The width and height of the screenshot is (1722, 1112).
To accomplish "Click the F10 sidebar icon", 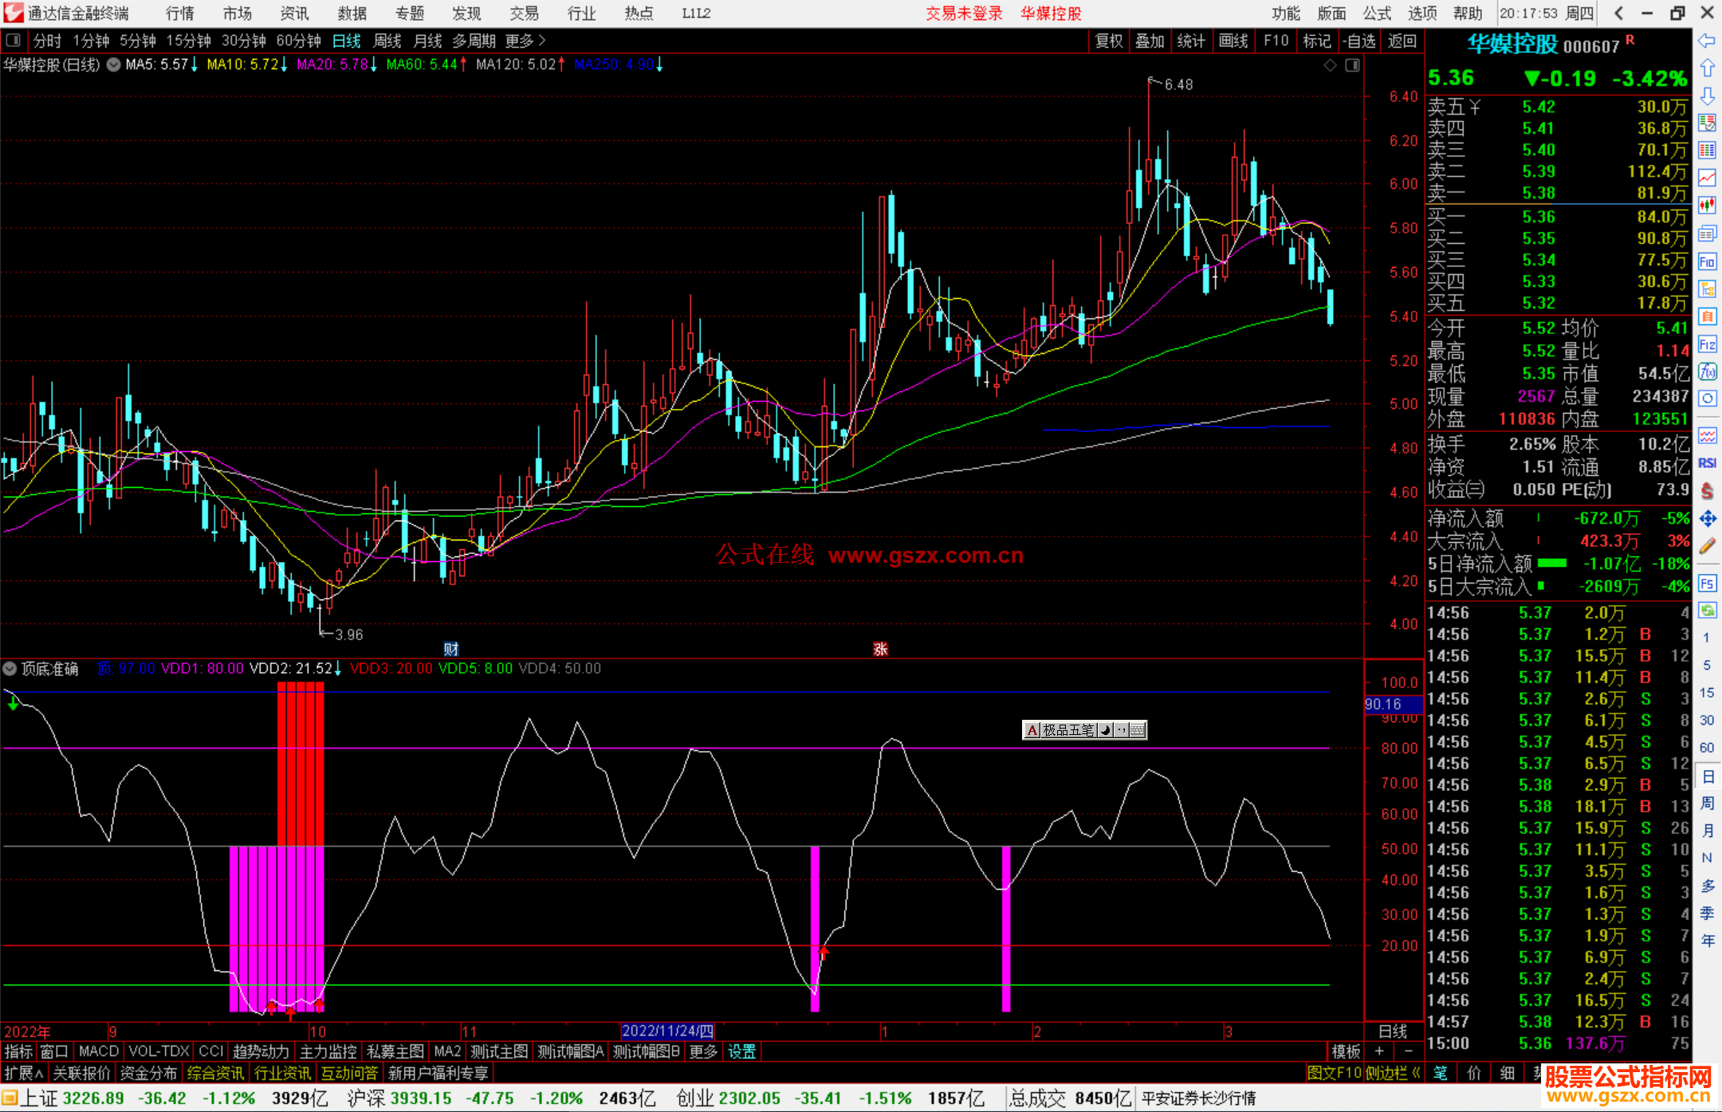I will [x=1707, y=261].
